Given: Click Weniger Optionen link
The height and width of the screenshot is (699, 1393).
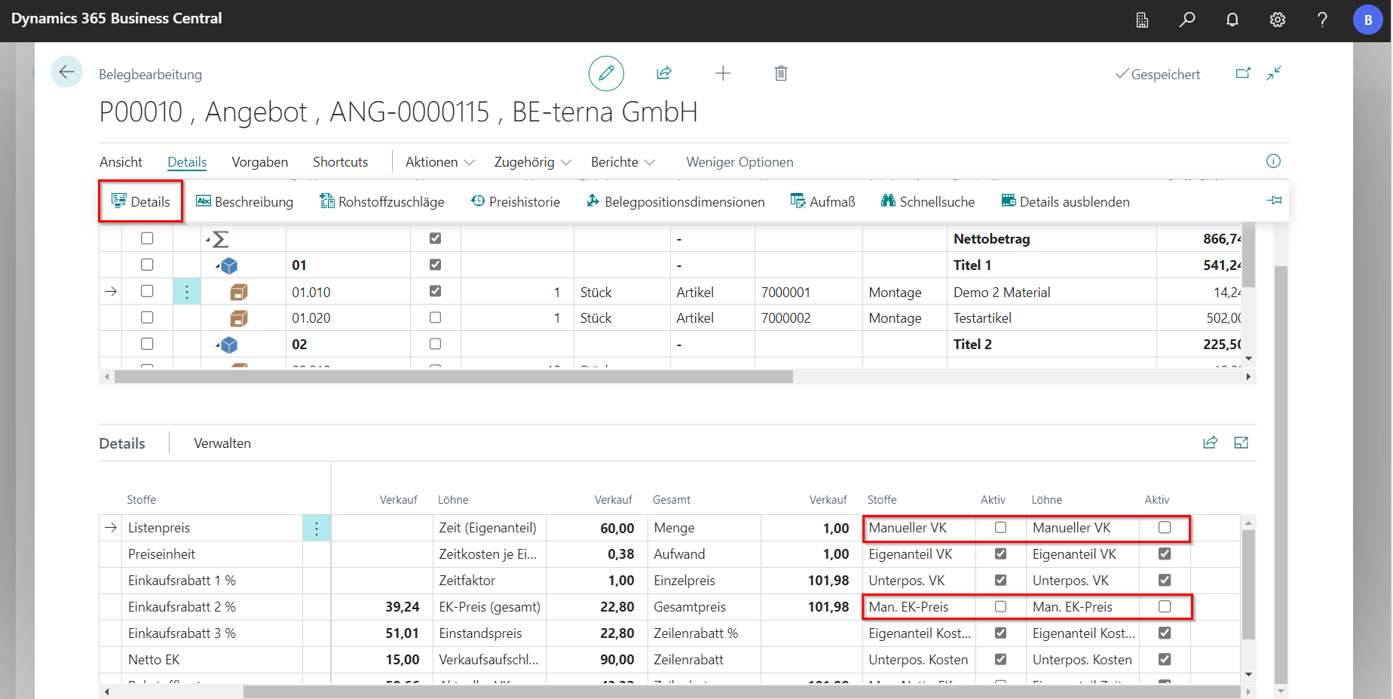Looking at the screenshot, I should pyautogui.click(x=739, y=162).
